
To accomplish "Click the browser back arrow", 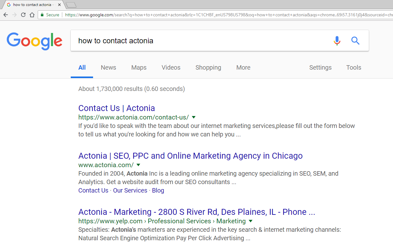I will (x=6, y=15).
